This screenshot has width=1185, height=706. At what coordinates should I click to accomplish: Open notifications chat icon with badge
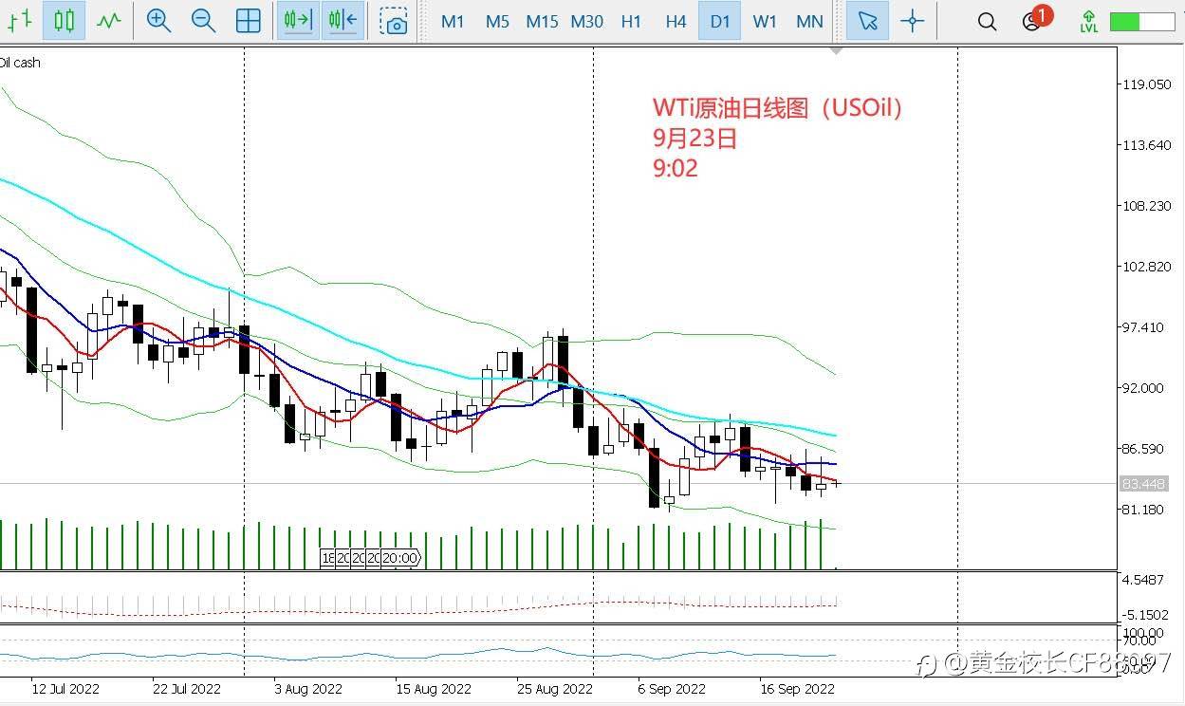1035,19
